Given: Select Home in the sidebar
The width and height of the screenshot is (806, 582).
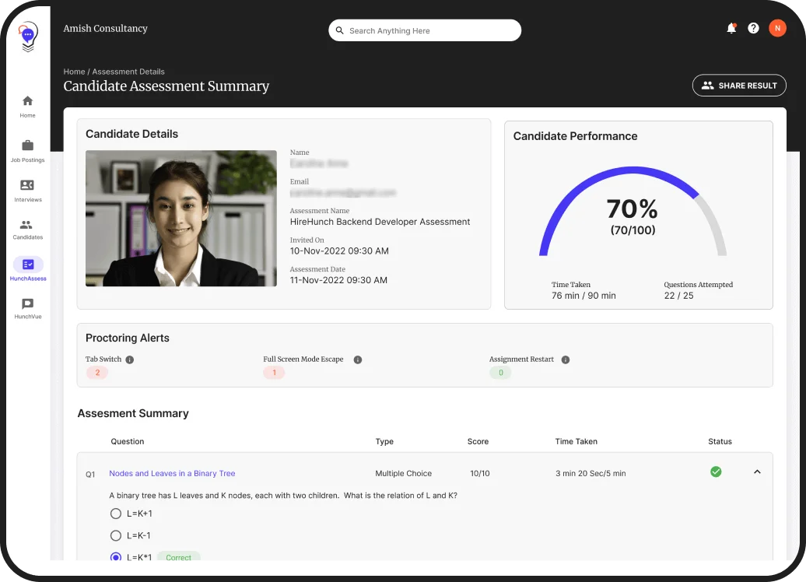Looking at the screenshot, I should 27,105.
